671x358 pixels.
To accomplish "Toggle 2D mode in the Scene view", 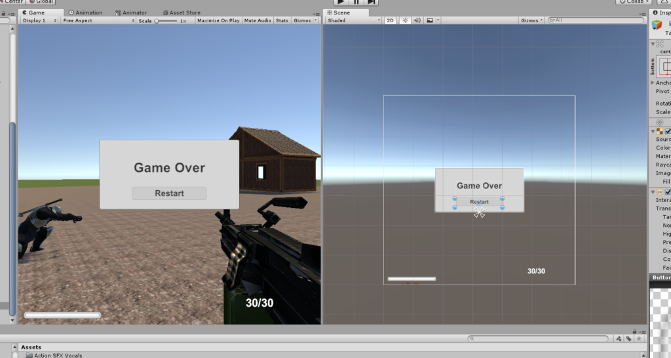I will (x=390, y=20).
